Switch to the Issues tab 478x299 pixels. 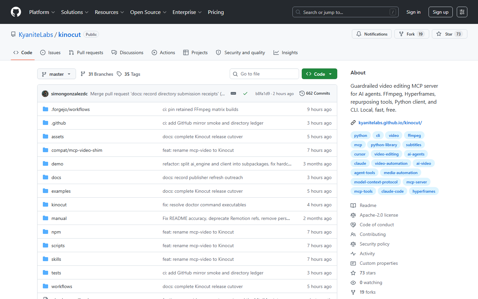coord(50,52)
